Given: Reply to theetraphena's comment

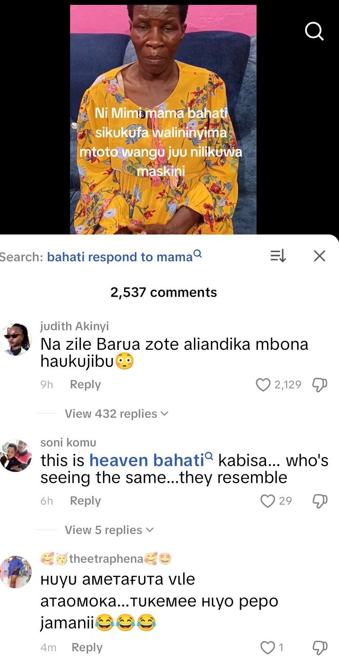Looking at the screenshot, I should click(x=87, y=647).
